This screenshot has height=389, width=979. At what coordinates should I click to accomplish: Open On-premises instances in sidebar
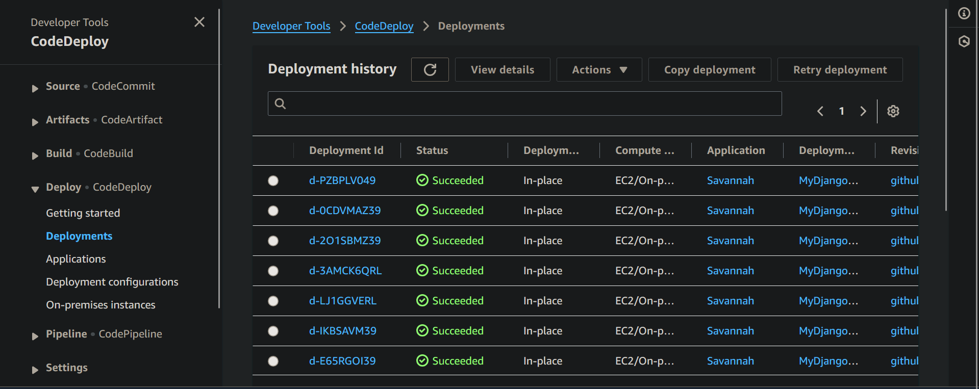[101, 305]
